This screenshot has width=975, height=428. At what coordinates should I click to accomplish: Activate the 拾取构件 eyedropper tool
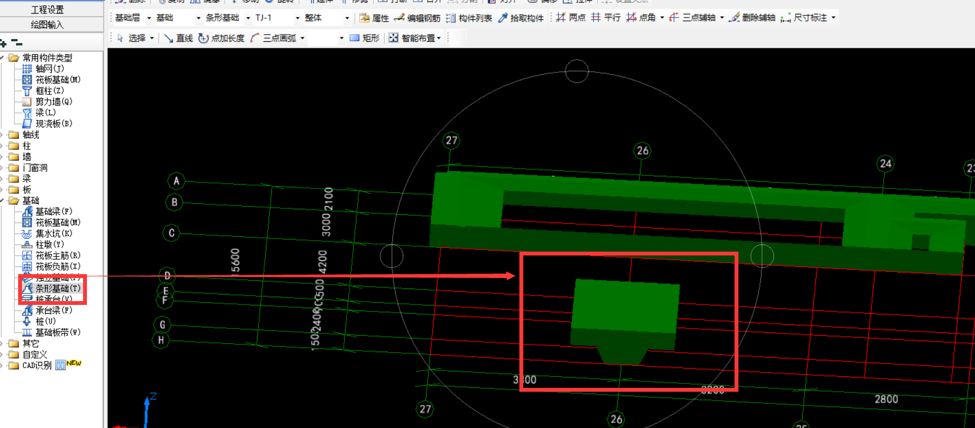coord(521,18)
